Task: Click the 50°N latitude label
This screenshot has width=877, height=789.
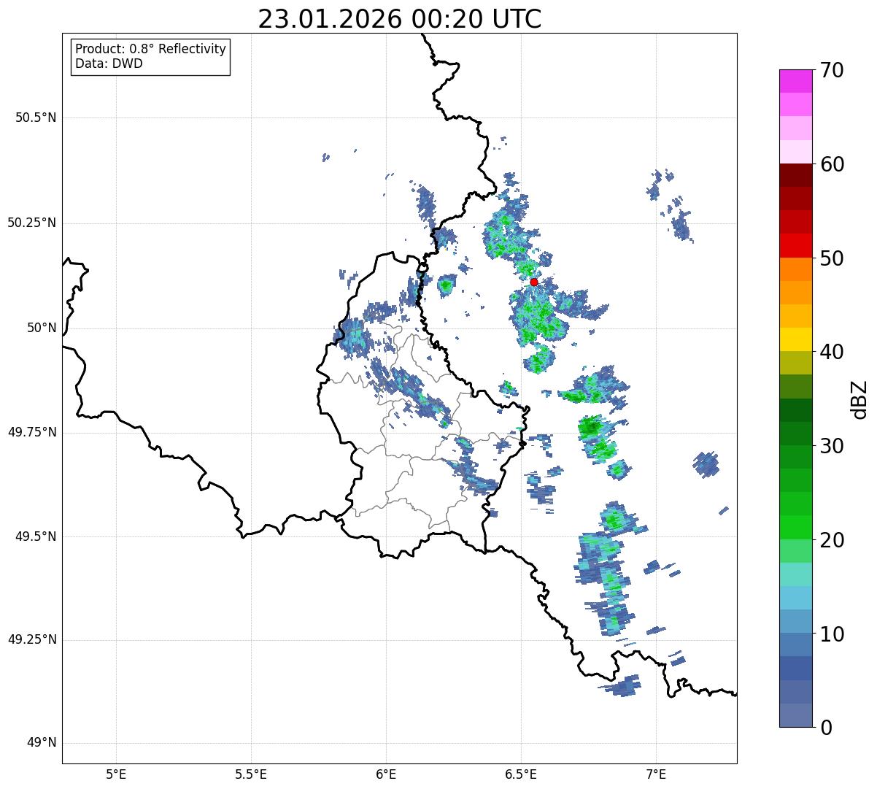Action: click(42, 328)
